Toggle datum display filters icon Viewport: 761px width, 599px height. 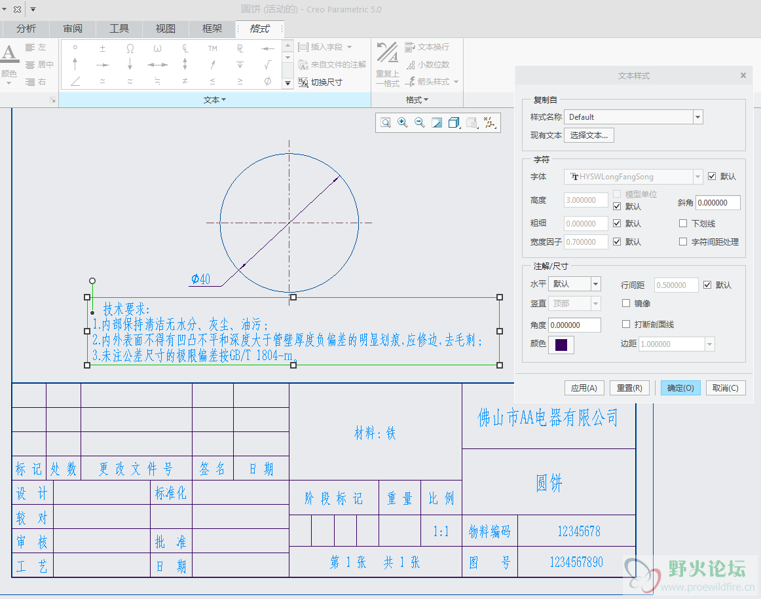(x=489, y=122)
